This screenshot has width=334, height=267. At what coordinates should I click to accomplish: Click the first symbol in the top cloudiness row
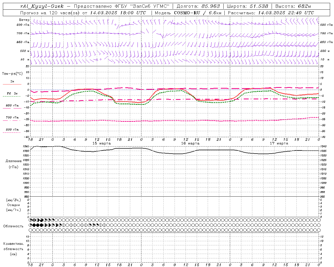pos(30,220)
